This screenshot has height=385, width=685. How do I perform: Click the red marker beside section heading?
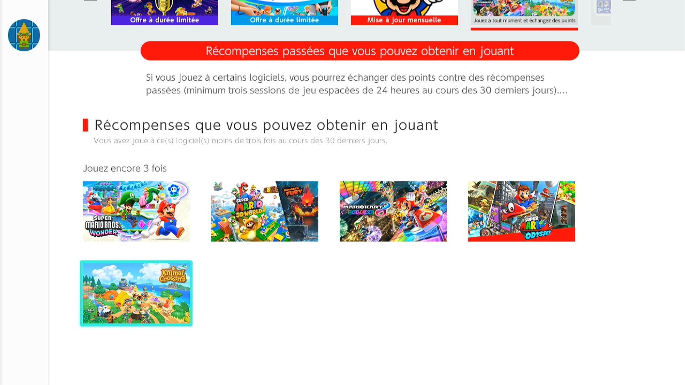point(85,125)
